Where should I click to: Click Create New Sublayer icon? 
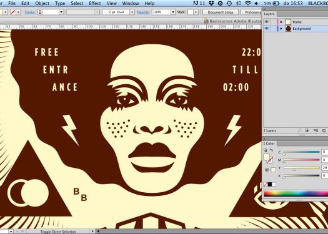coord(316,130)
